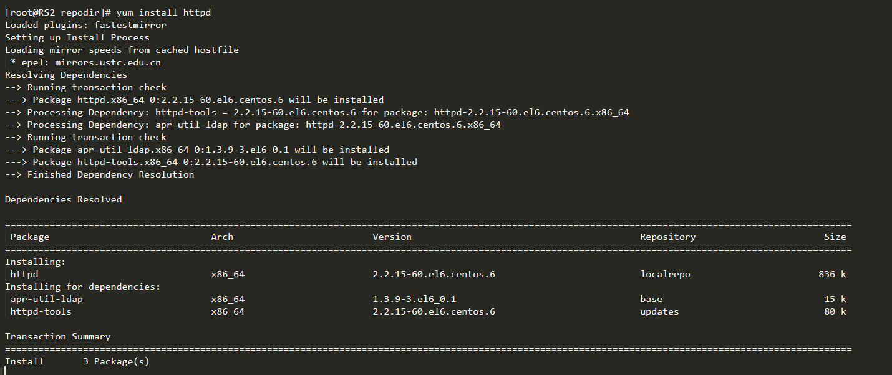Click the localrepo repository entry
Viewport: 892px width, 375px height.
[665, 274]
